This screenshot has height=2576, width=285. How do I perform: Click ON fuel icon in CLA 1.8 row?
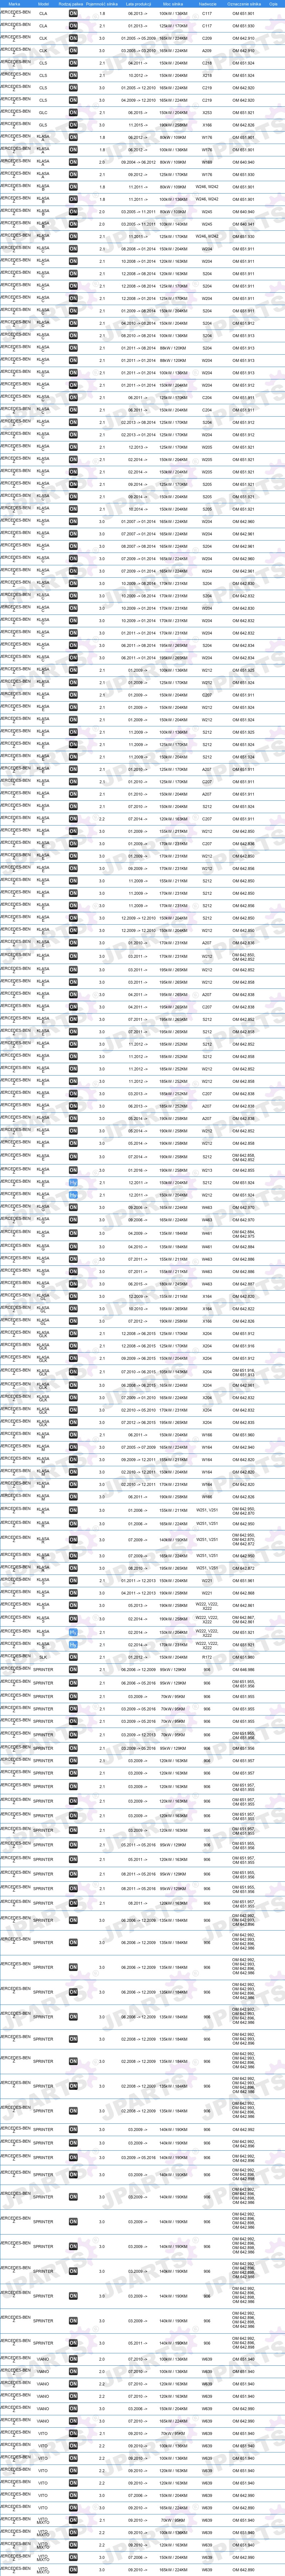(x=73, y=14)
